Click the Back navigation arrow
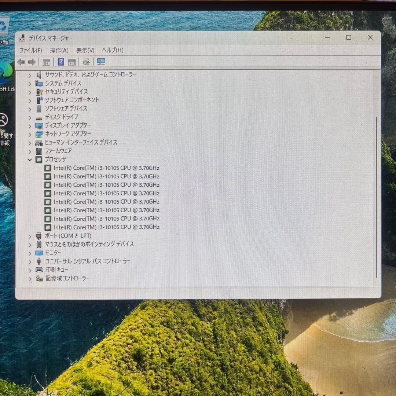 click(x=21, y=62)
